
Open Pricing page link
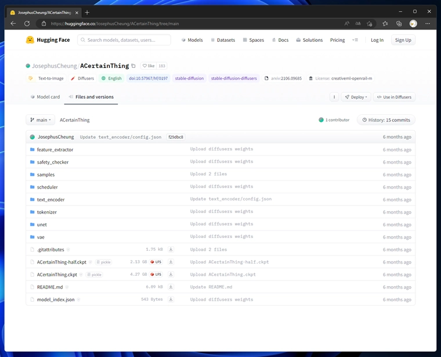[x=337, y=40]
